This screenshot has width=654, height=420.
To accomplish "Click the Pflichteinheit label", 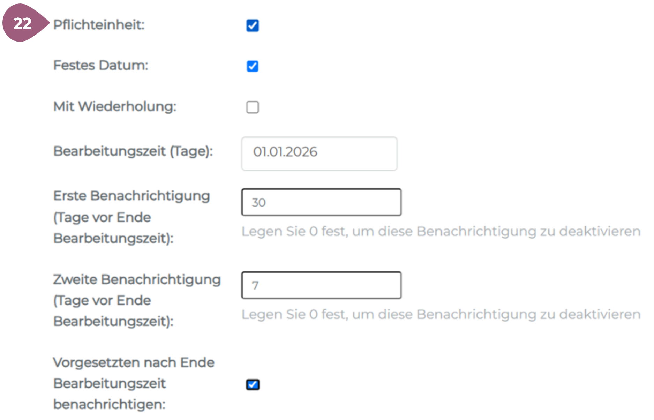I will click(99, 25).
